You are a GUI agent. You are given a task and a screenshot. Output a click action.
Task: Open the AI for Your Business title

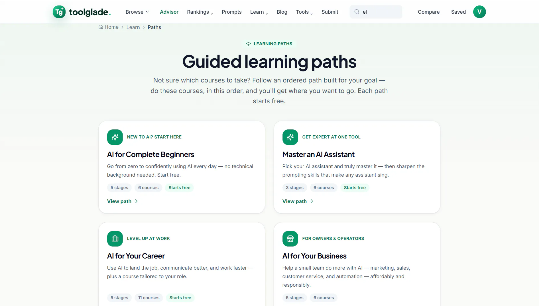pos(314,256)
